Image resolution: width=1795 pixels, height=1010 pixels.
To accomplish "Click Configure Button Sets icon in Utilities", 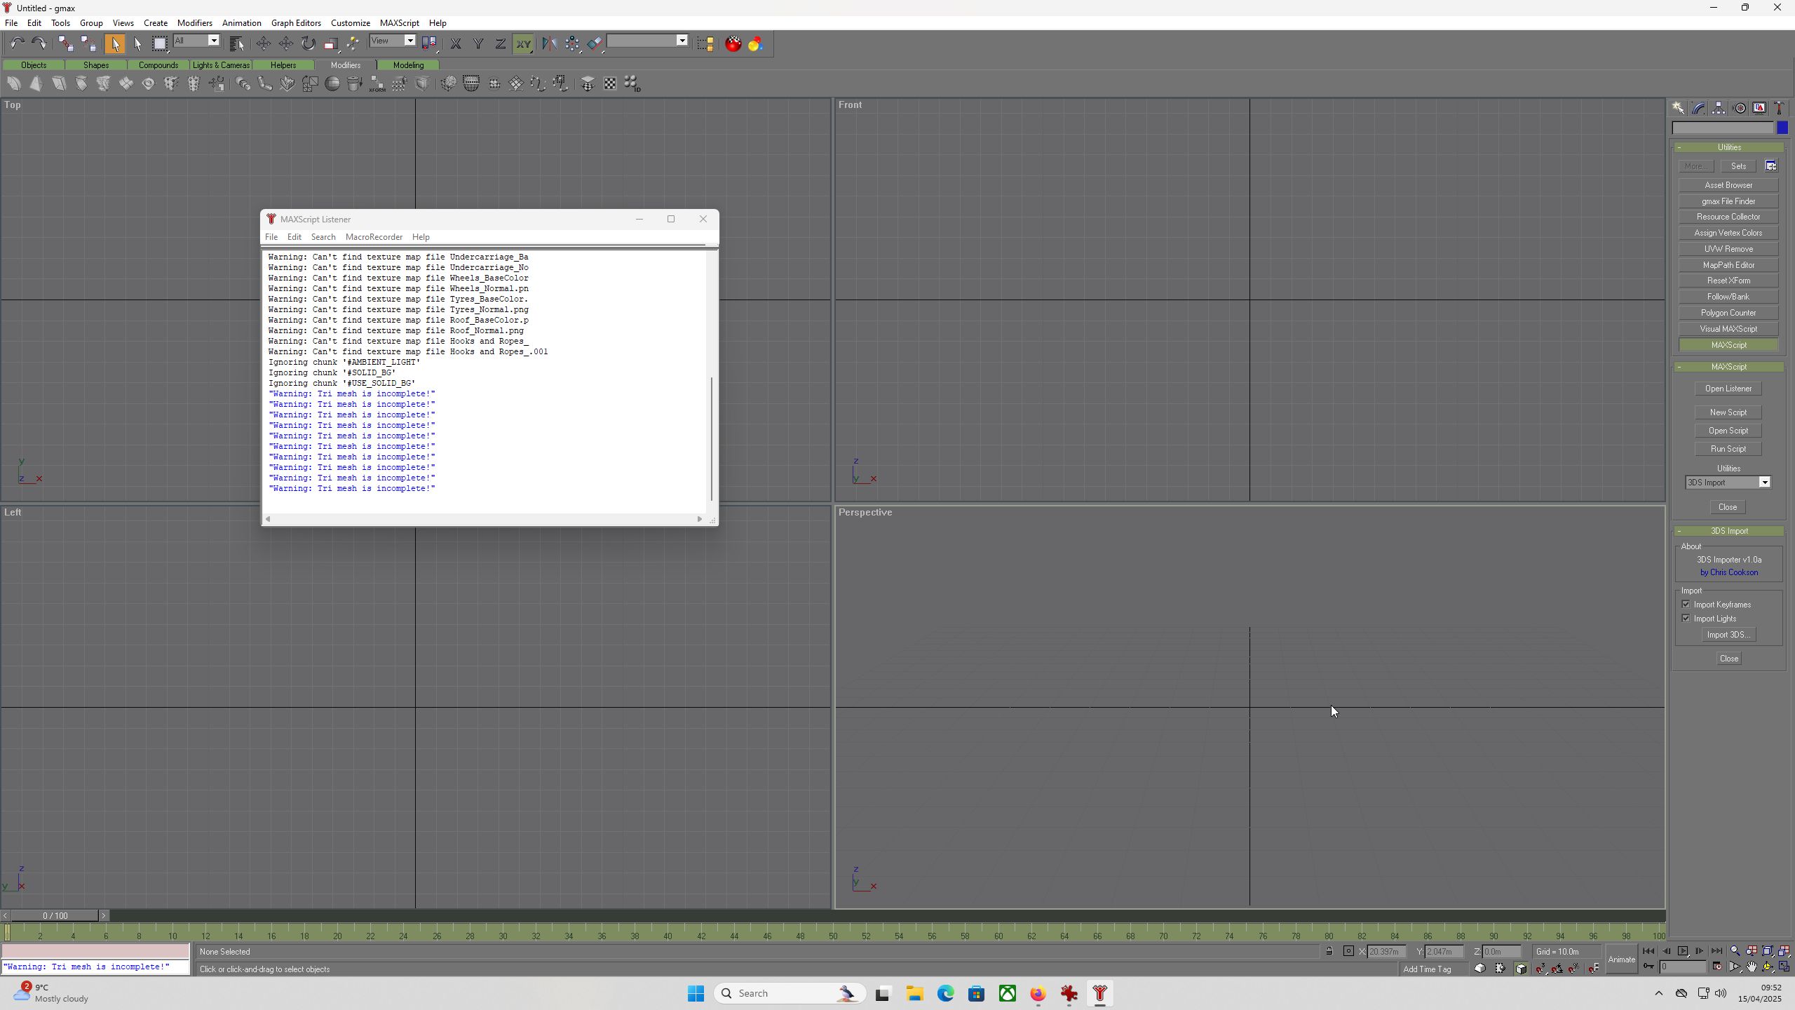I will coord(1771,166).
